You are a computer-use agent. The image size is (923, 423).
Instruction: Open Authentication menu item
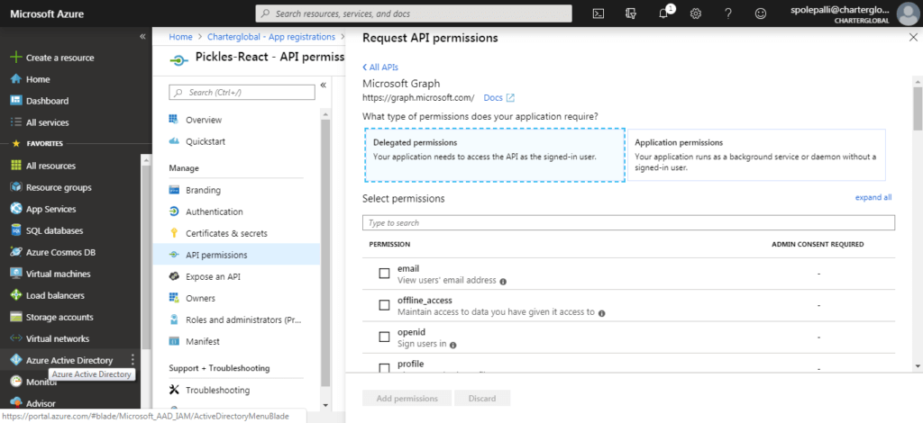[x=215, y=211]
